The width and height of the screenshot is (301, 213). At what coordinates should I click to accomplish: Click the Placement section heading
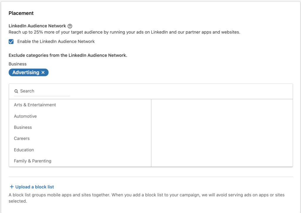21,13
